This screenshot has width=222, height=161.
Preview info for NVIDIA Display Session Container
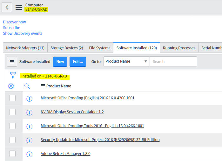pyautogui.click(x=29, y=112)
